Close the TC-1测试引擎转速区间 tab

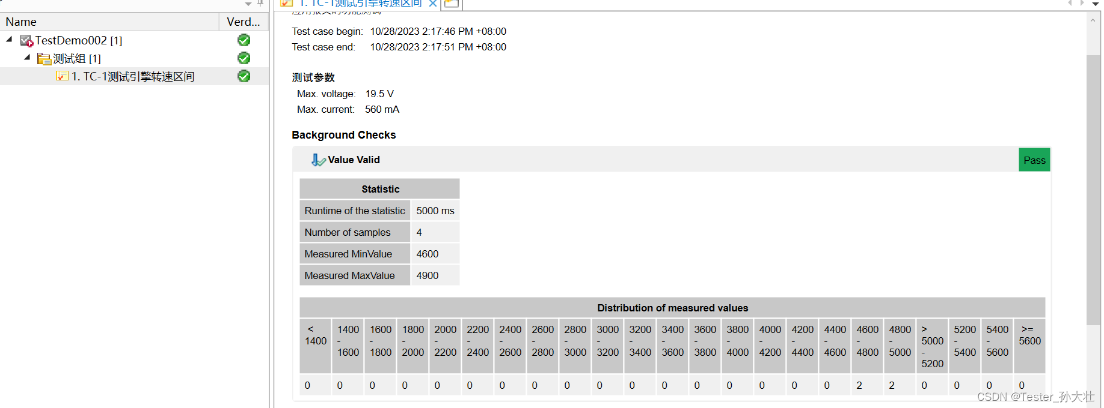[x=433, y=4]
